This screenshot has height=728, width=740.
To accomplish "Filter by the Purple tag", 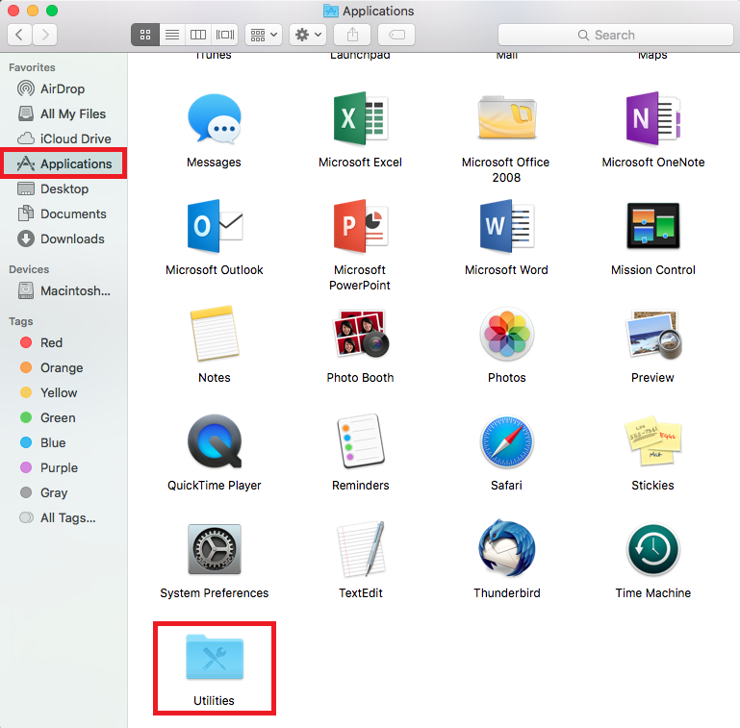I will pos(64,467).
